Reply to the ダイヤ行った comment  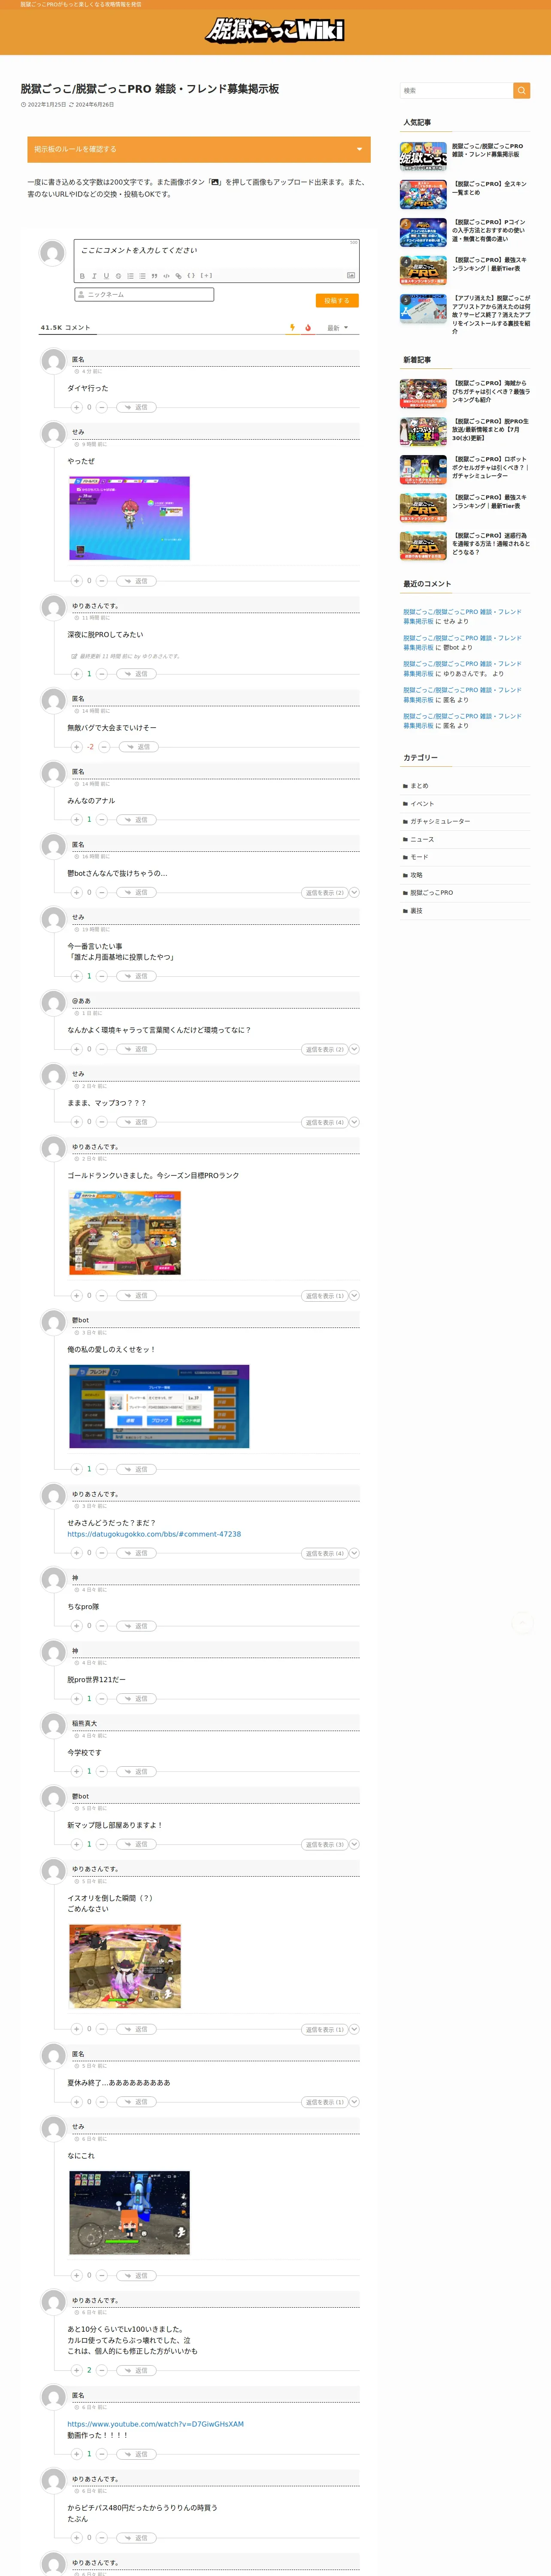[x=137, y=407]
